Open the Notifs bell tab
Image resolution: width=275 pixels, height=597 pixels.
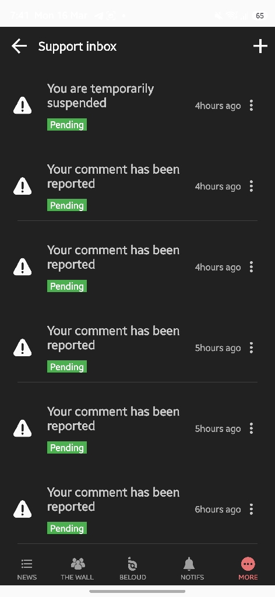(192, 569)
